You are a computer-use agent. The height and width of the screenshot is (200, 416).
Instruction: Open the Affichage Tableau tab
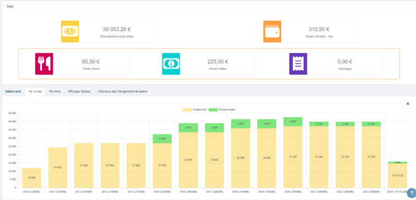click(79, 92)
